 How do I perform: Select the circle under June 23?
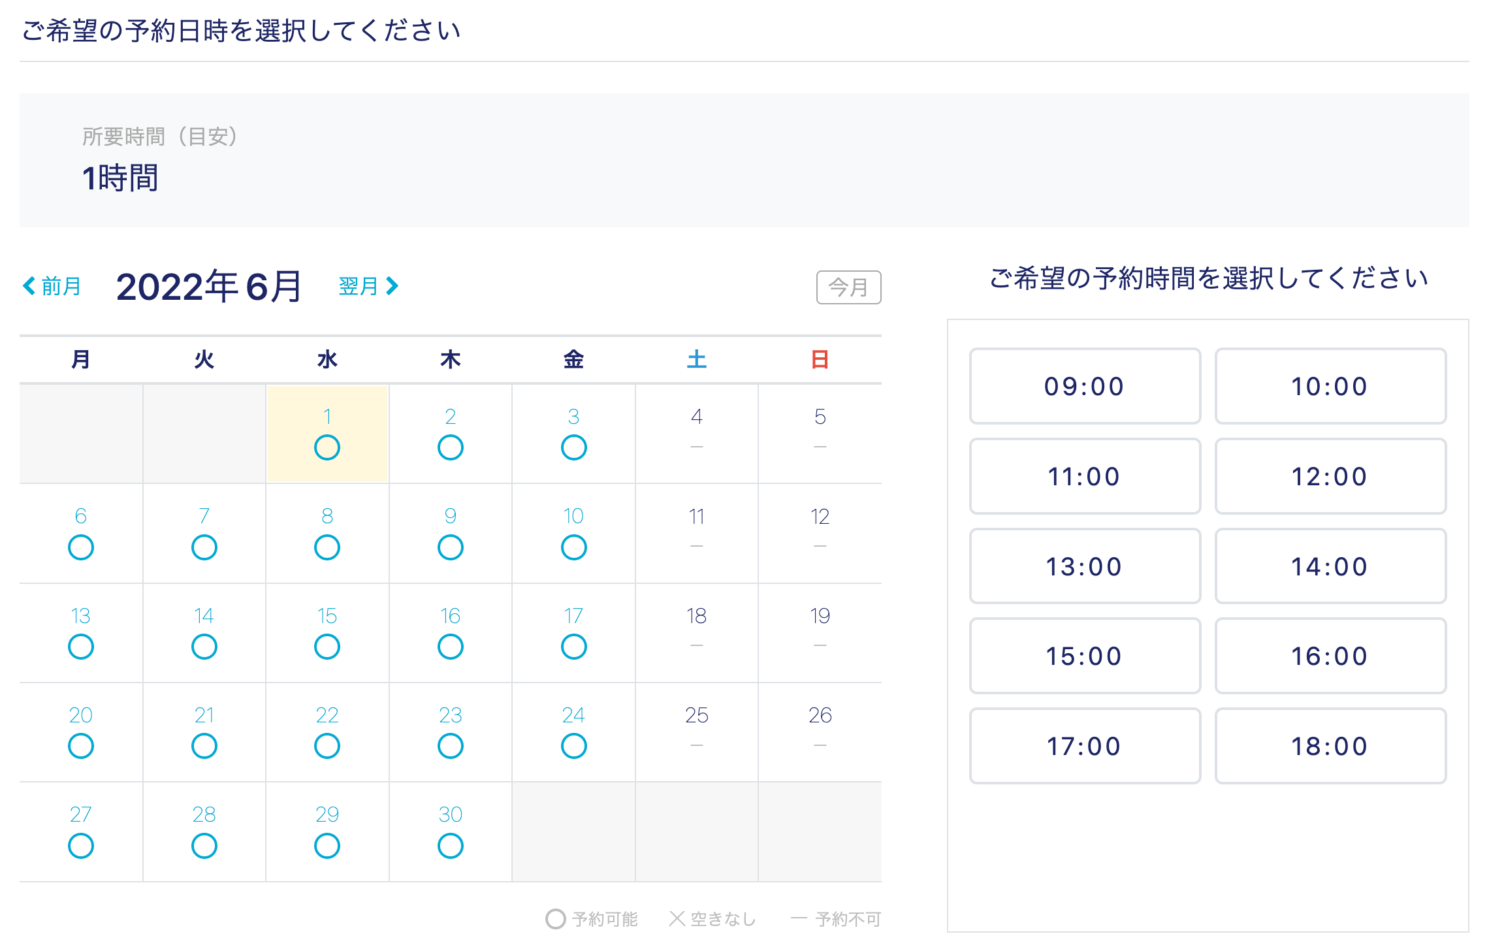451,746
